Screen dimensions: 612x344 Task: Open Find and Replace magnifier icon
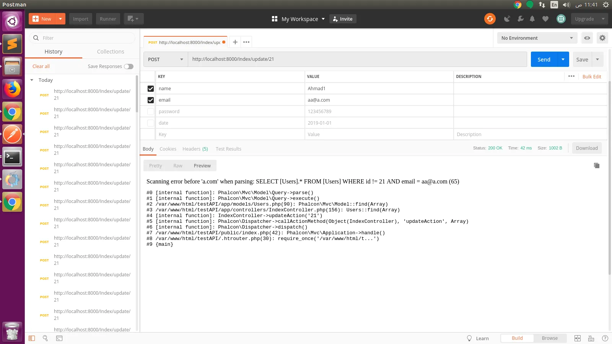[45, 338]
